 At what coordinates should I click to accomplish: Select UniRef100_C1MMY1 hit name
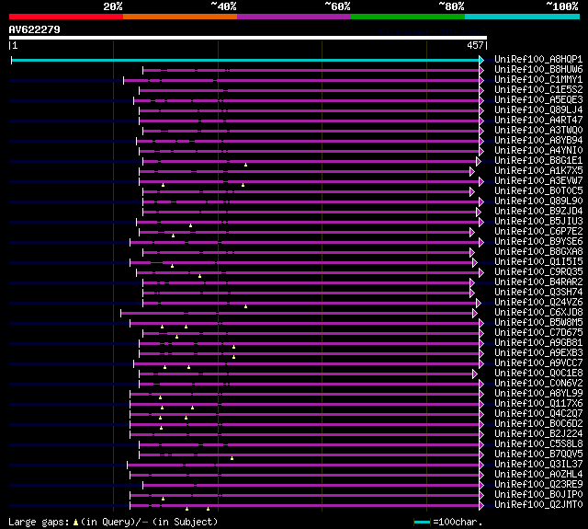coord(538,80)
